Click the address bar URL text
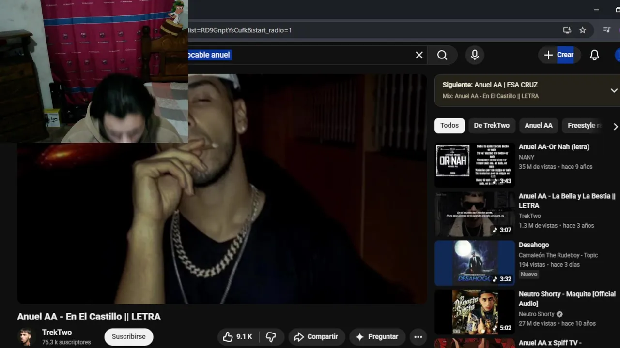Viewport: 620px width, 348px height. pos(240,30)
